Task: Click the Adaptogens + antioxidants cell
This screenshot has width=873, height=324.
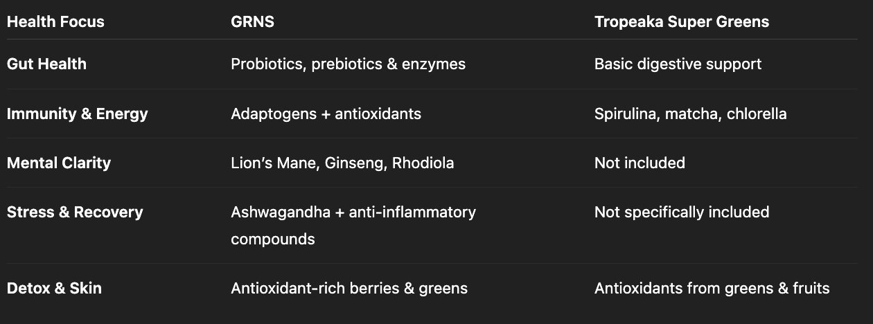Action: pyautogui.click(x=326, y=114)
